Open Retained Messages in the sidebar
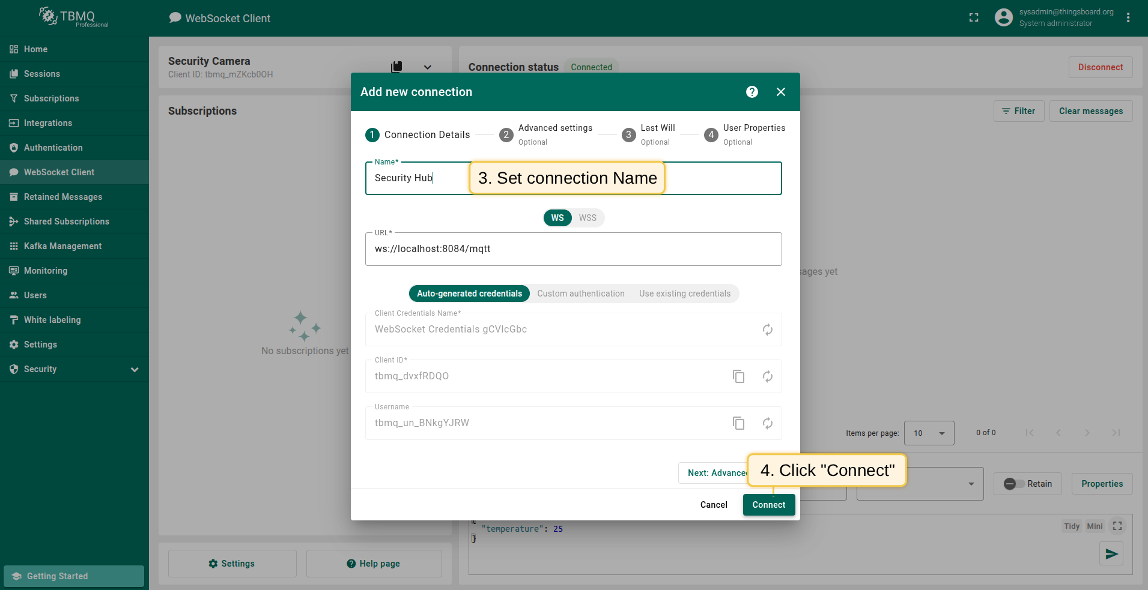 tap(63, 197)
